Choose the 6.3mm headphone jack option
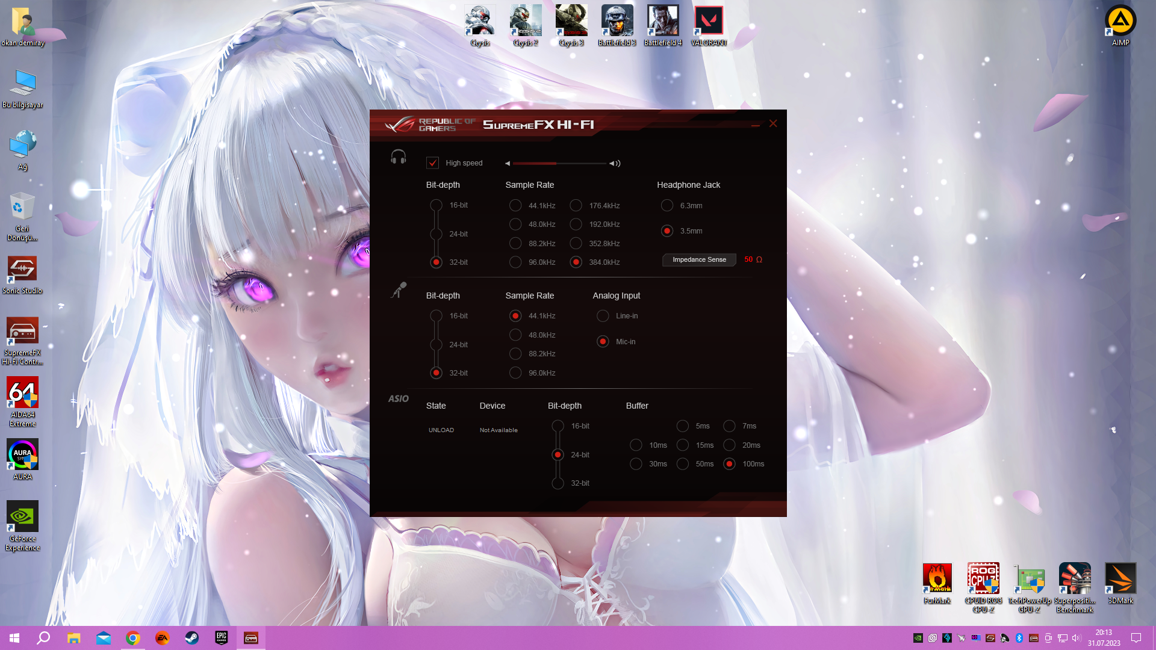The height and width of the screenshot is (650, 1156). tap(667, 206)
